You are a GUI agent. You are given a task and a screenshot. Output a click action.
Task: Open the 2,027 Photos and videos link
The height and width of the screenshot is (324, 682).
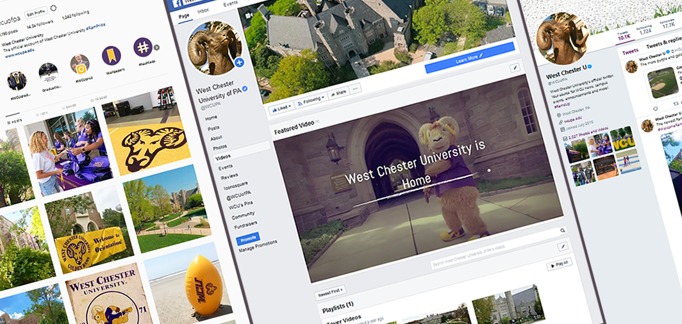(587, 132)
